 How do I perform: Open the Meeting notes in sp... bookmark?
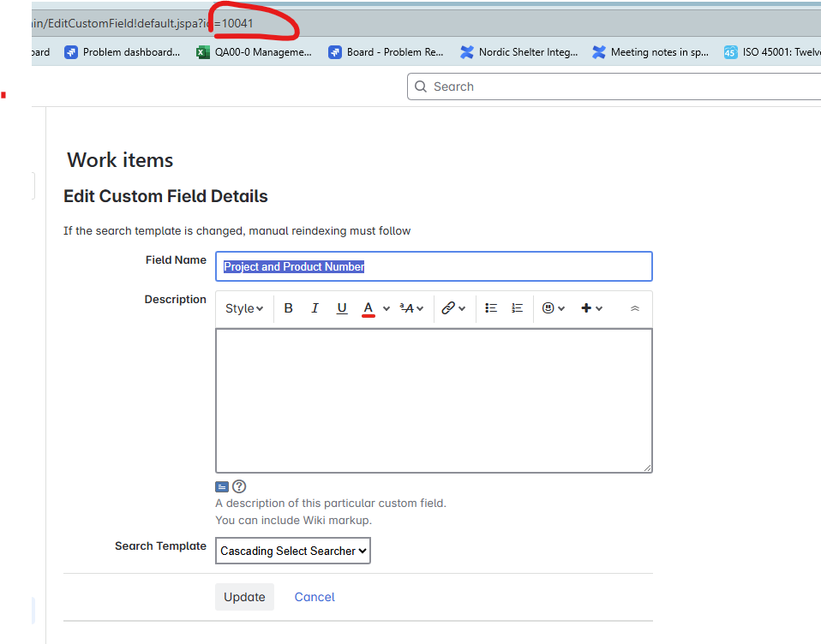point(650,52)
